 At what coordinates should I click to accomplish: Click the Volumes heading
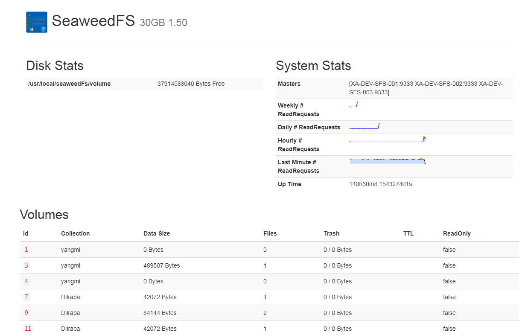point(44,214)
